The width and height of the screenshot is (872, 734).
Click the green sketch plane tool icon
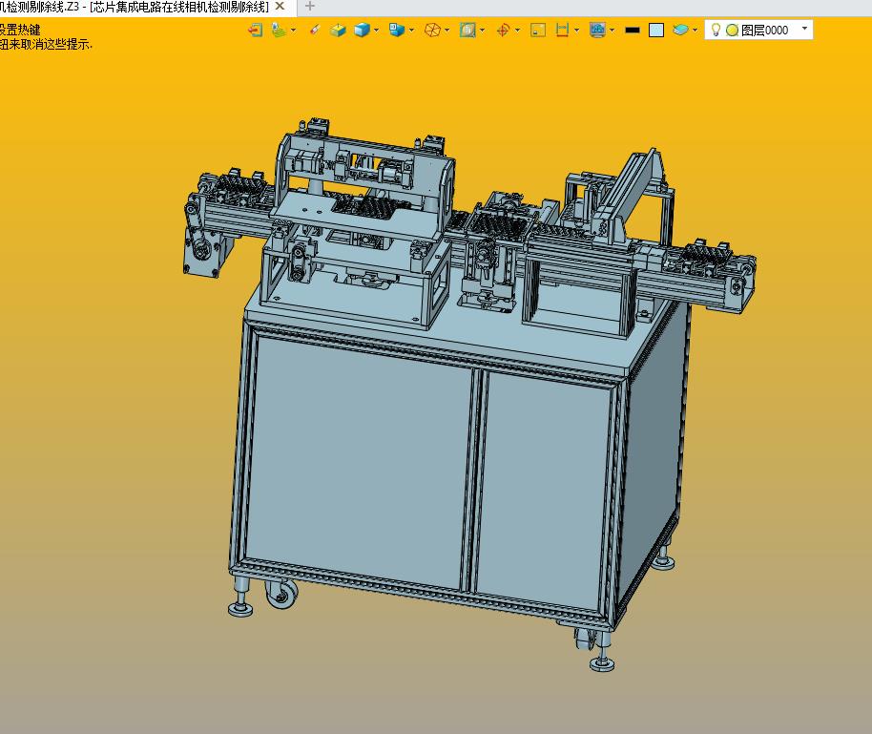point(279,30)
